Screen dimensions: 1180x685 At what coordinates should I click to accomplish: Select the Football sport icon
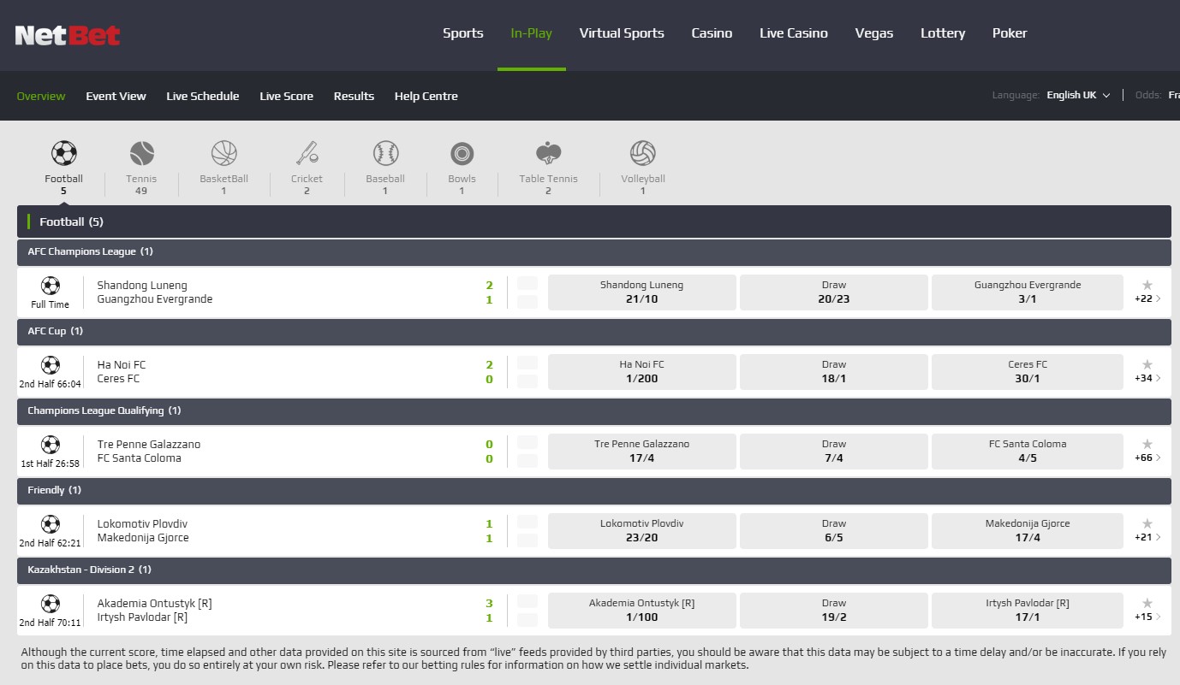pyautogui.click(x=64, y=154)
